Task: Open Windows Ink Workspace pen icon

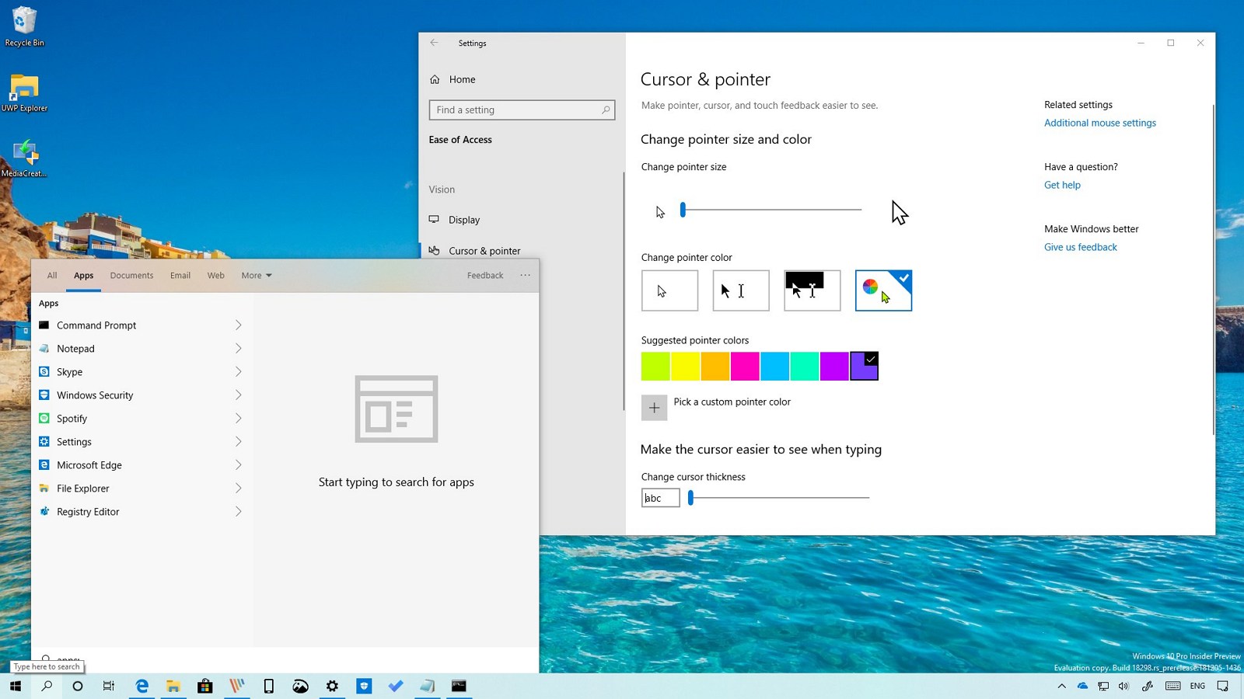Action: coord(1147,686)
